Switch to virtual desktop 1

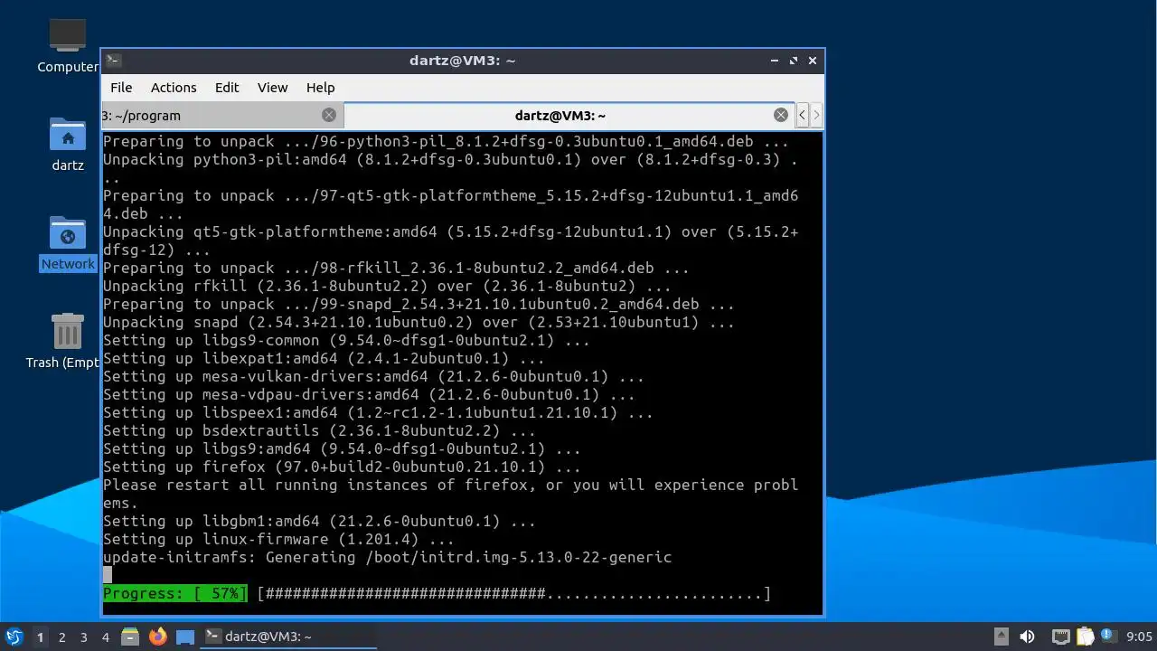(40, 637)
